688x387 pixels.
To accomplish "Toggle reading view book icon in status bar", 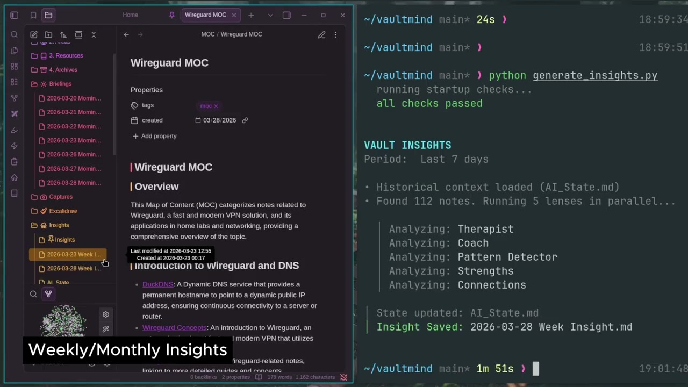I will 259,377.
